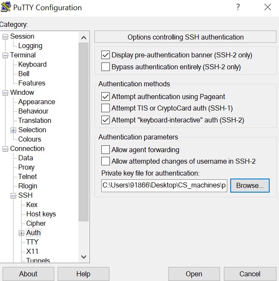
Task: Collapse the Window tree node
Action: (5, 93)
